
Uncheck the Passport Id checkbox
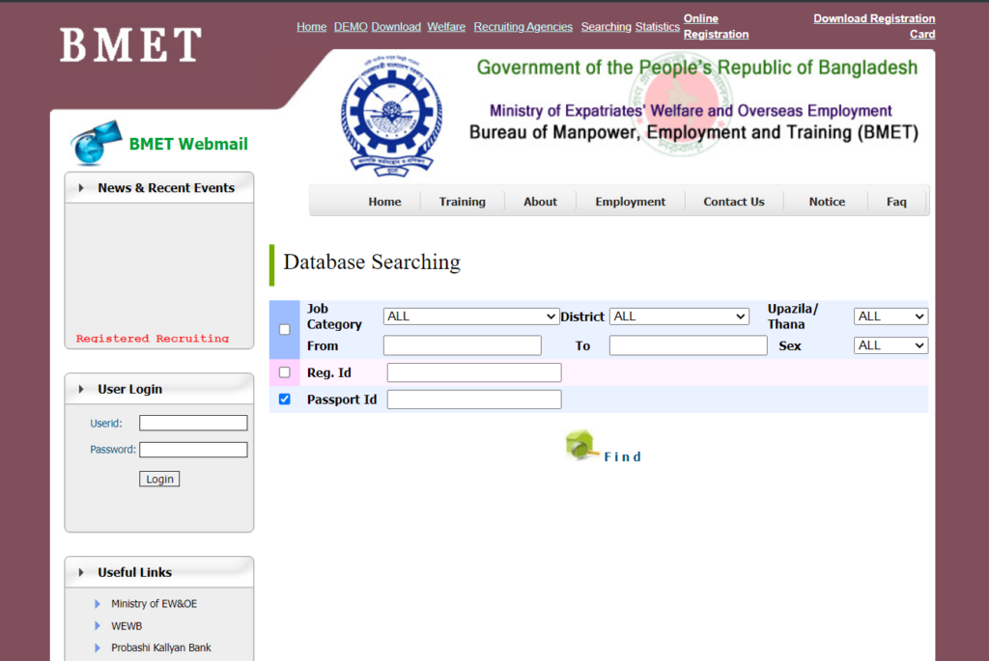tap(285, 399)
